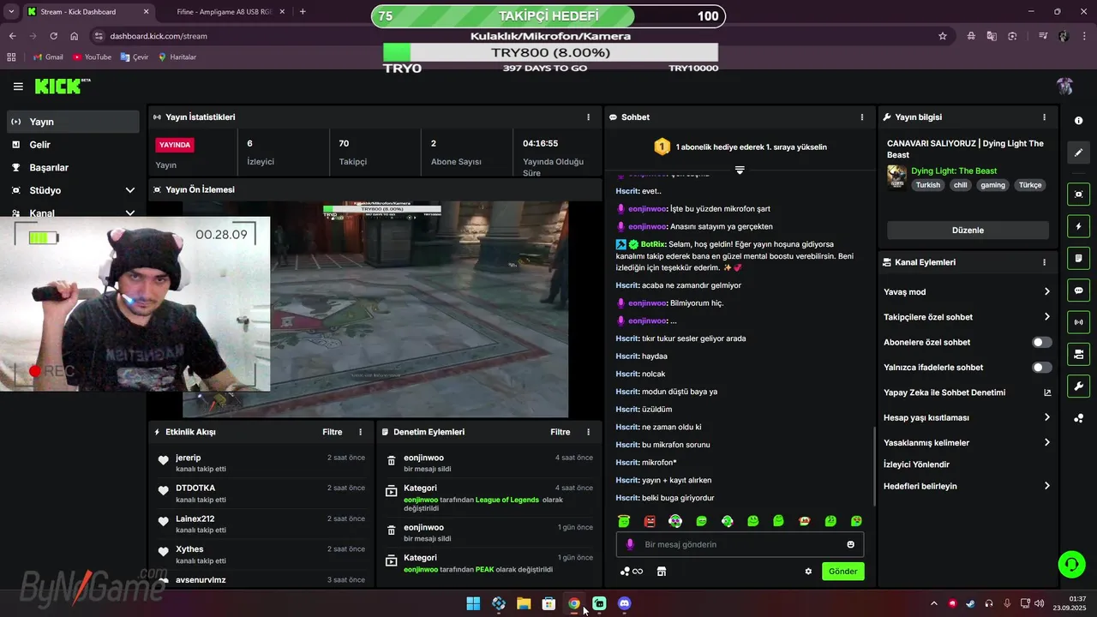Click the points infinity icon below the chat input
The image size is (1097, 617).
pos(632,572)
